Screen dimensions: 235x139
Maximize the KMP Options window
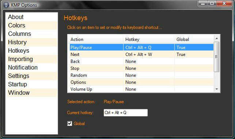[x=212, y=4]
